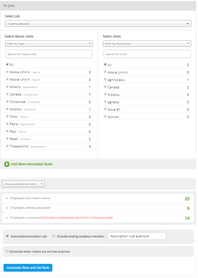
Task: Click Add More Associated Rules link
Action: 32,164
